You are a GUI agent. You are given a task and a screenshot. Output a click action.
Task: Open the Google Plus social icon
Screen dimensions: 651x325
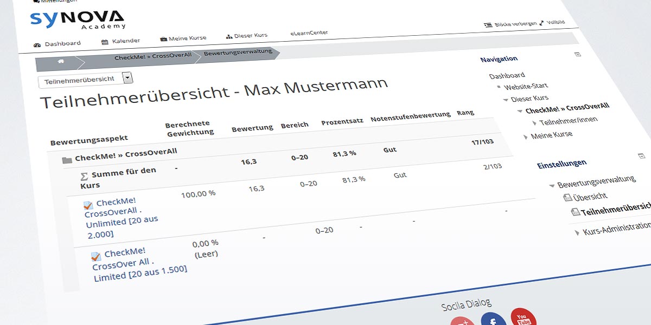(x=463, y=321)
